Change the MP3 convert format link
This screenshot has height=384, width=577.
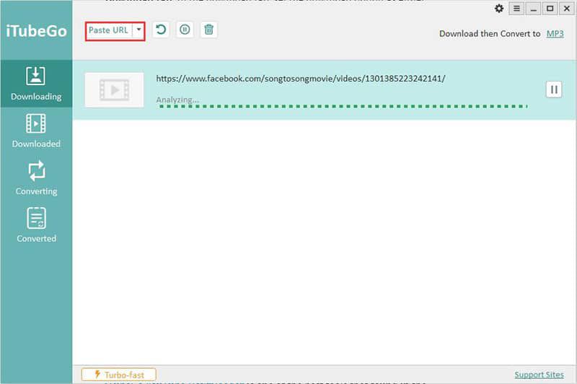pyautogui.click(x=555, y=34)
